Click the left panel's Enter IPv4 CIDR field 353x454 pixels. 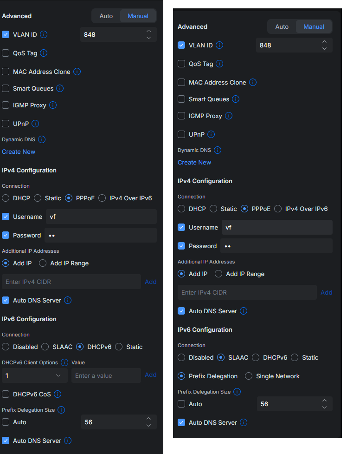71,282
